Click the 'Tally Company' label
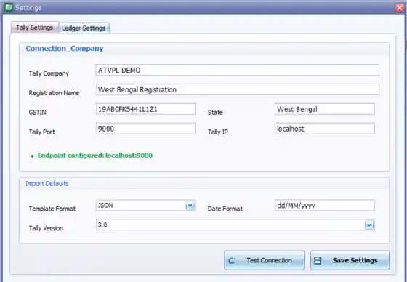Screen dimensions: 407x282 pyautogui.click(x=49, y=73)
